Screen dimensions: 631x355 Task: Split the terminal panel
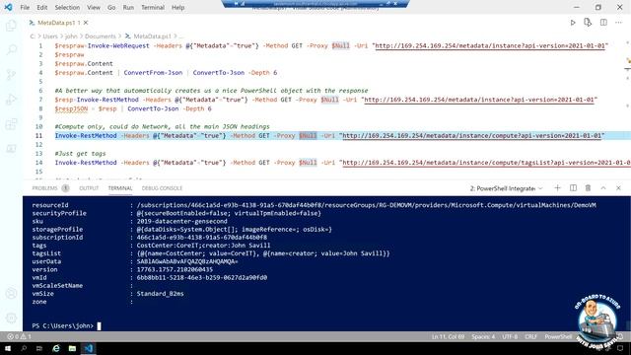pos(573,188)
